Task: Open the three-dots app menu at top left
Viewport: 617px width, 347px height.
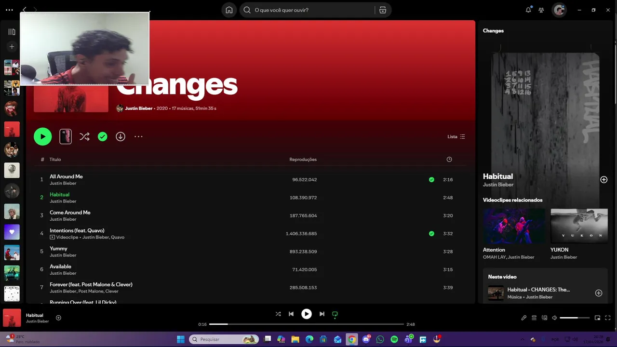Action: click(9, 10)
